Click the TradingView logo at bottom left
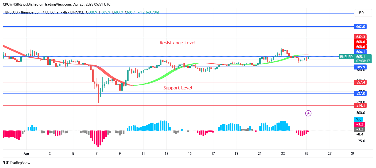This screenshot has width=376, height=168. 17,163
